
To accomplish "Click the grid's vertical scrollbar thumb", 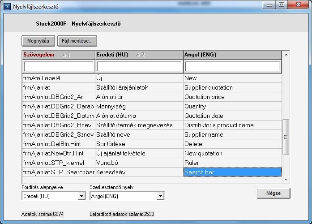I will (x=286, y=137).
